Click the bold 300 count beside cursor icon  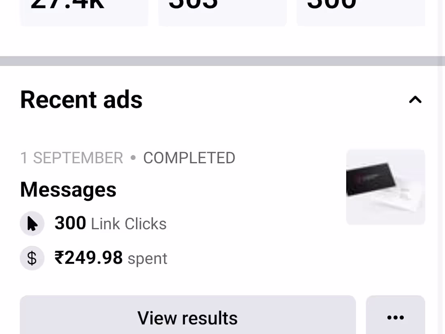pos(70,223)
